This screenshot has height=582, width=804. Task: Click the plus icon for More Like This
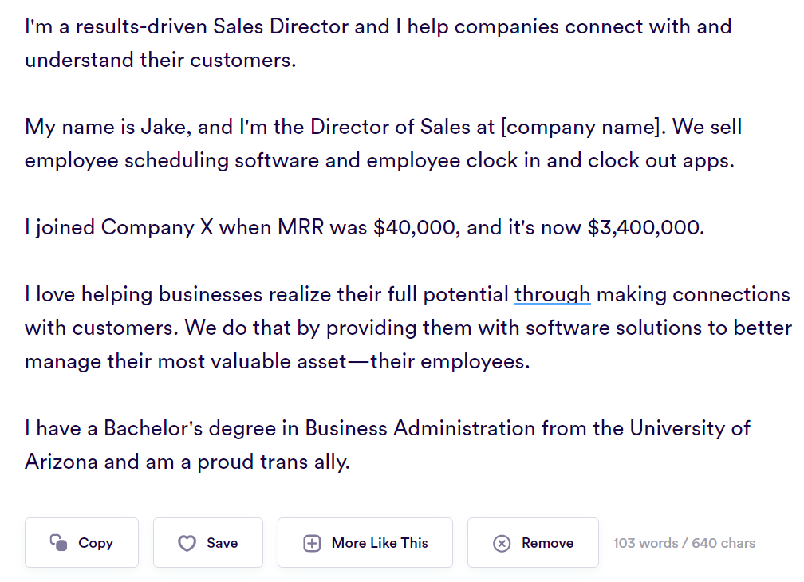click(312, 543)
